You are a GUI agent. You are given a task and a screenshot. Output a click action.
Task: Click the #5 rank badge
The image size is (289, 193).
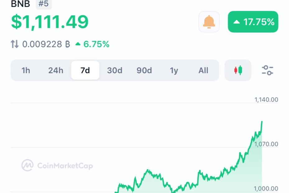tap(44, 5)
